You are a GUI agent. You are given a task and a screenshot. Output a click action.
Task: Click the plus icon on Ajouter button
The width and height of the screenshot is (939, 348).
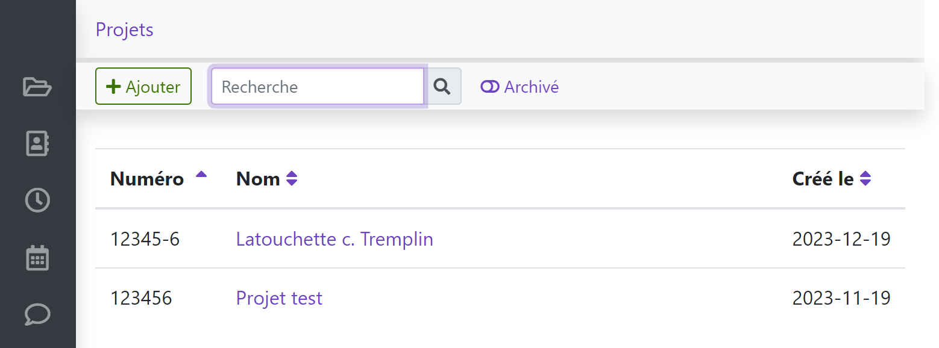tap(113, 86)
